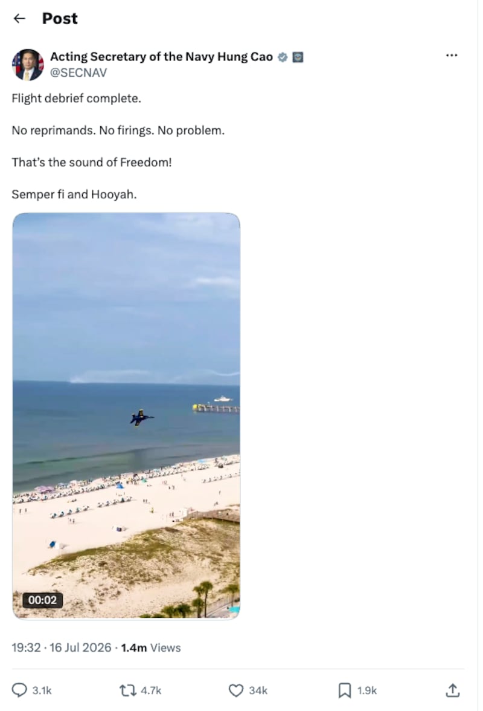Open the reply speech bubble icon
The width and height of the screenshot is (483, 711).
[x=19, y=690]
